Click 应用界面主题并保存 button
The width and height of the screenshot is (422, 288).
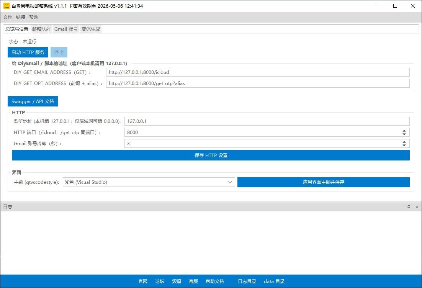(x=323, y=182)
